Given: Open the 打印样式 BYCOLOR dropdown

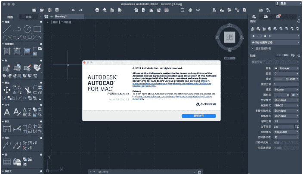Looking at the screenshot, I should click(286, 132).
